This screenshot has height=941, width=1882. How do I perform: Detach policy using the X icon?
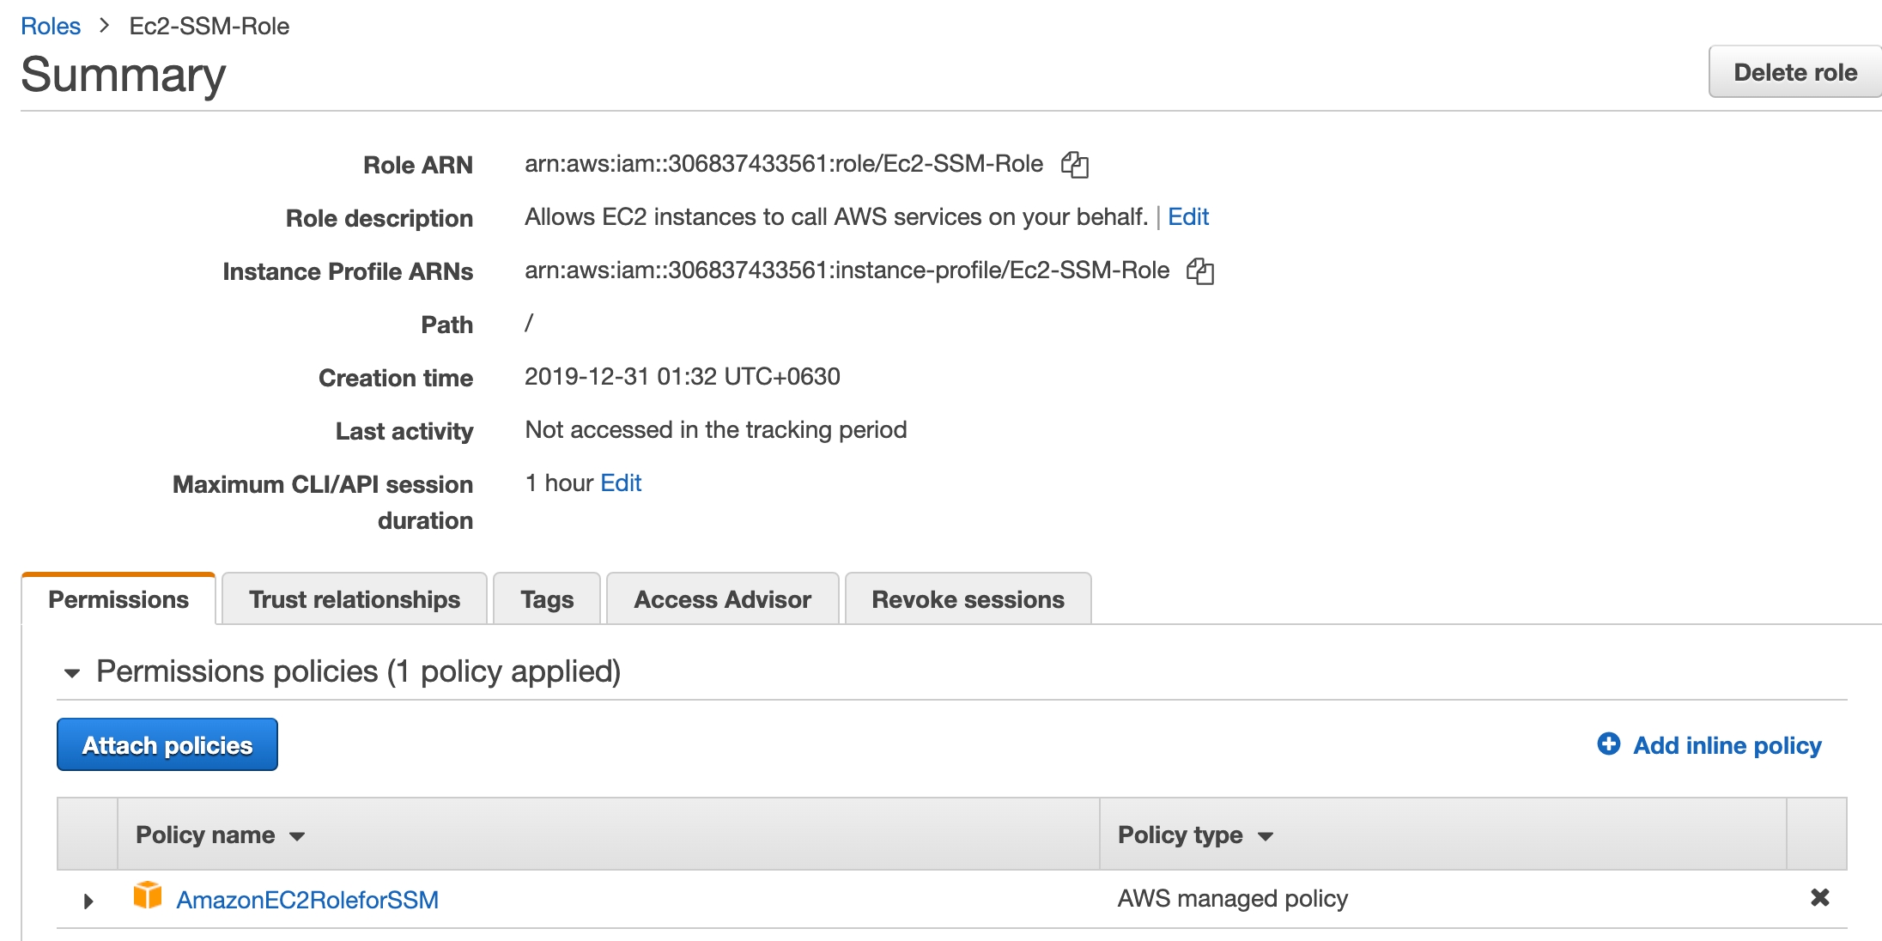(1819, 897)
